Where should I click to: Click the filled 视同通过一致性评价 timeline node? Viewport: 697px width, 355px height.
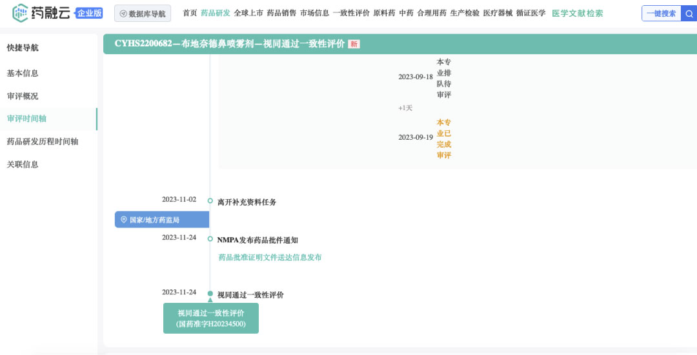coord(210,294)
